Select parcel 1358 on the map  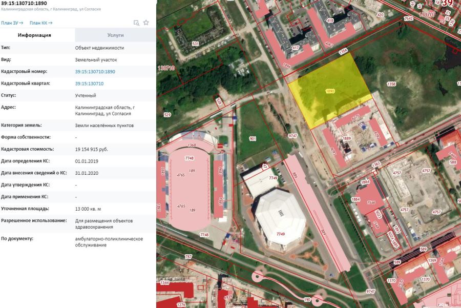coord(391,84)
